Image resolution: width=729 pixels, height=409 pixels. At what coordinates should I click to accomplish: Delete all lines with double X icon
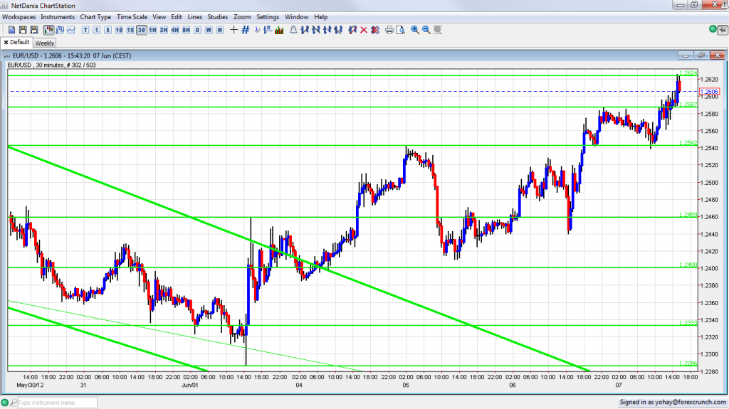click(375, 30)
